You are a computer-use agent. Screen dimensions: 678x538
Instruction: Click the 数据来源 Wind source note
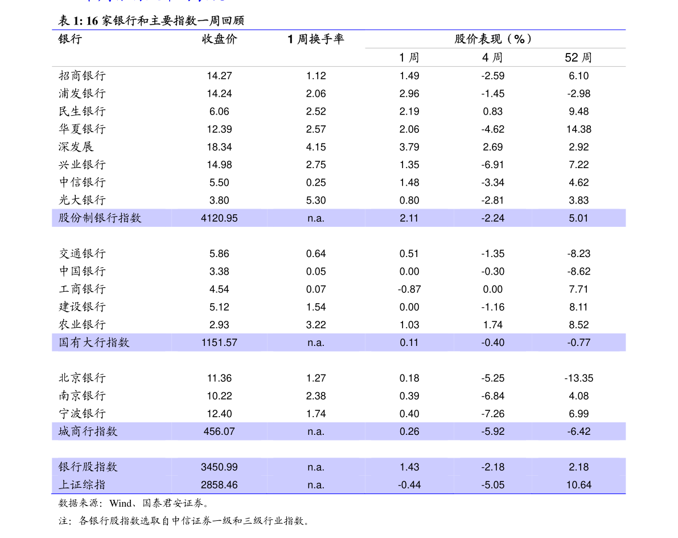click(134, 503)
